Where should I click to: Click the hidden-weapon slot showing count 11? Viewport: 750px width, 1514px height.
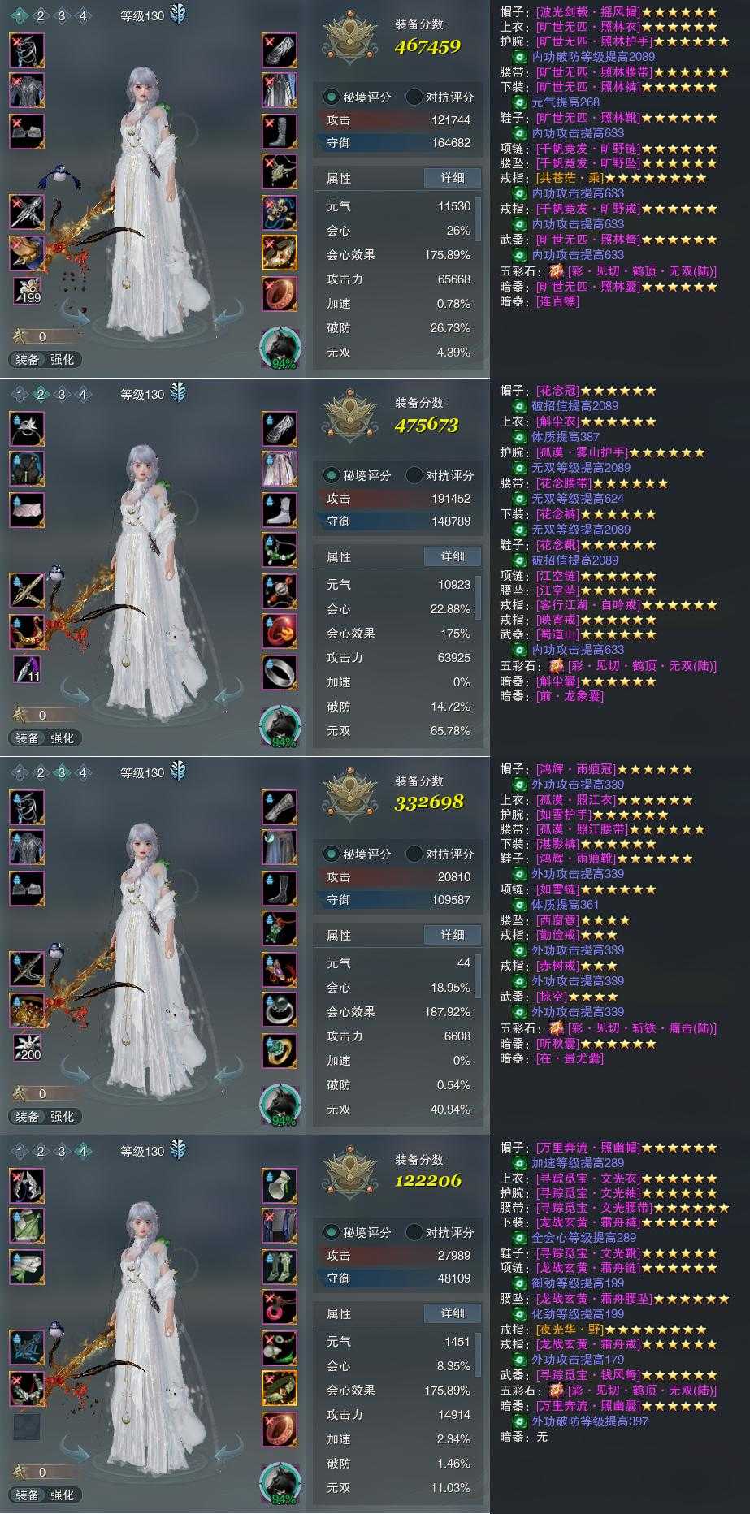click(27, 669)
